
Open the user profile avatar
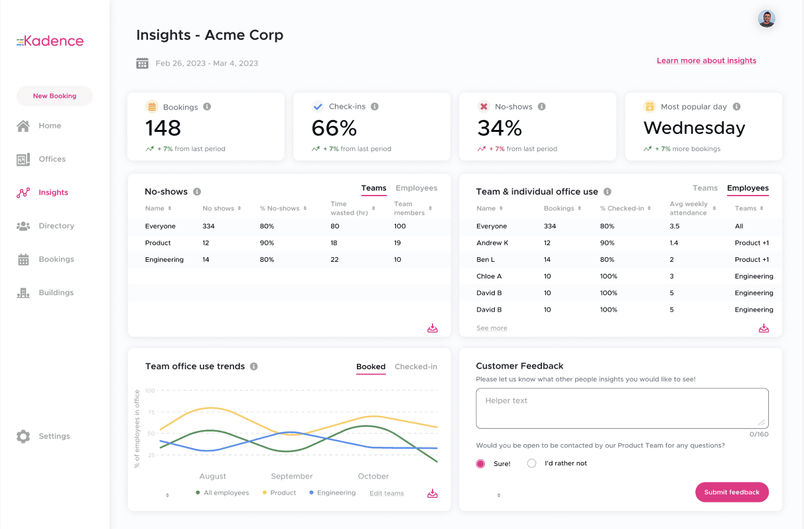click(x=767, y=19)
